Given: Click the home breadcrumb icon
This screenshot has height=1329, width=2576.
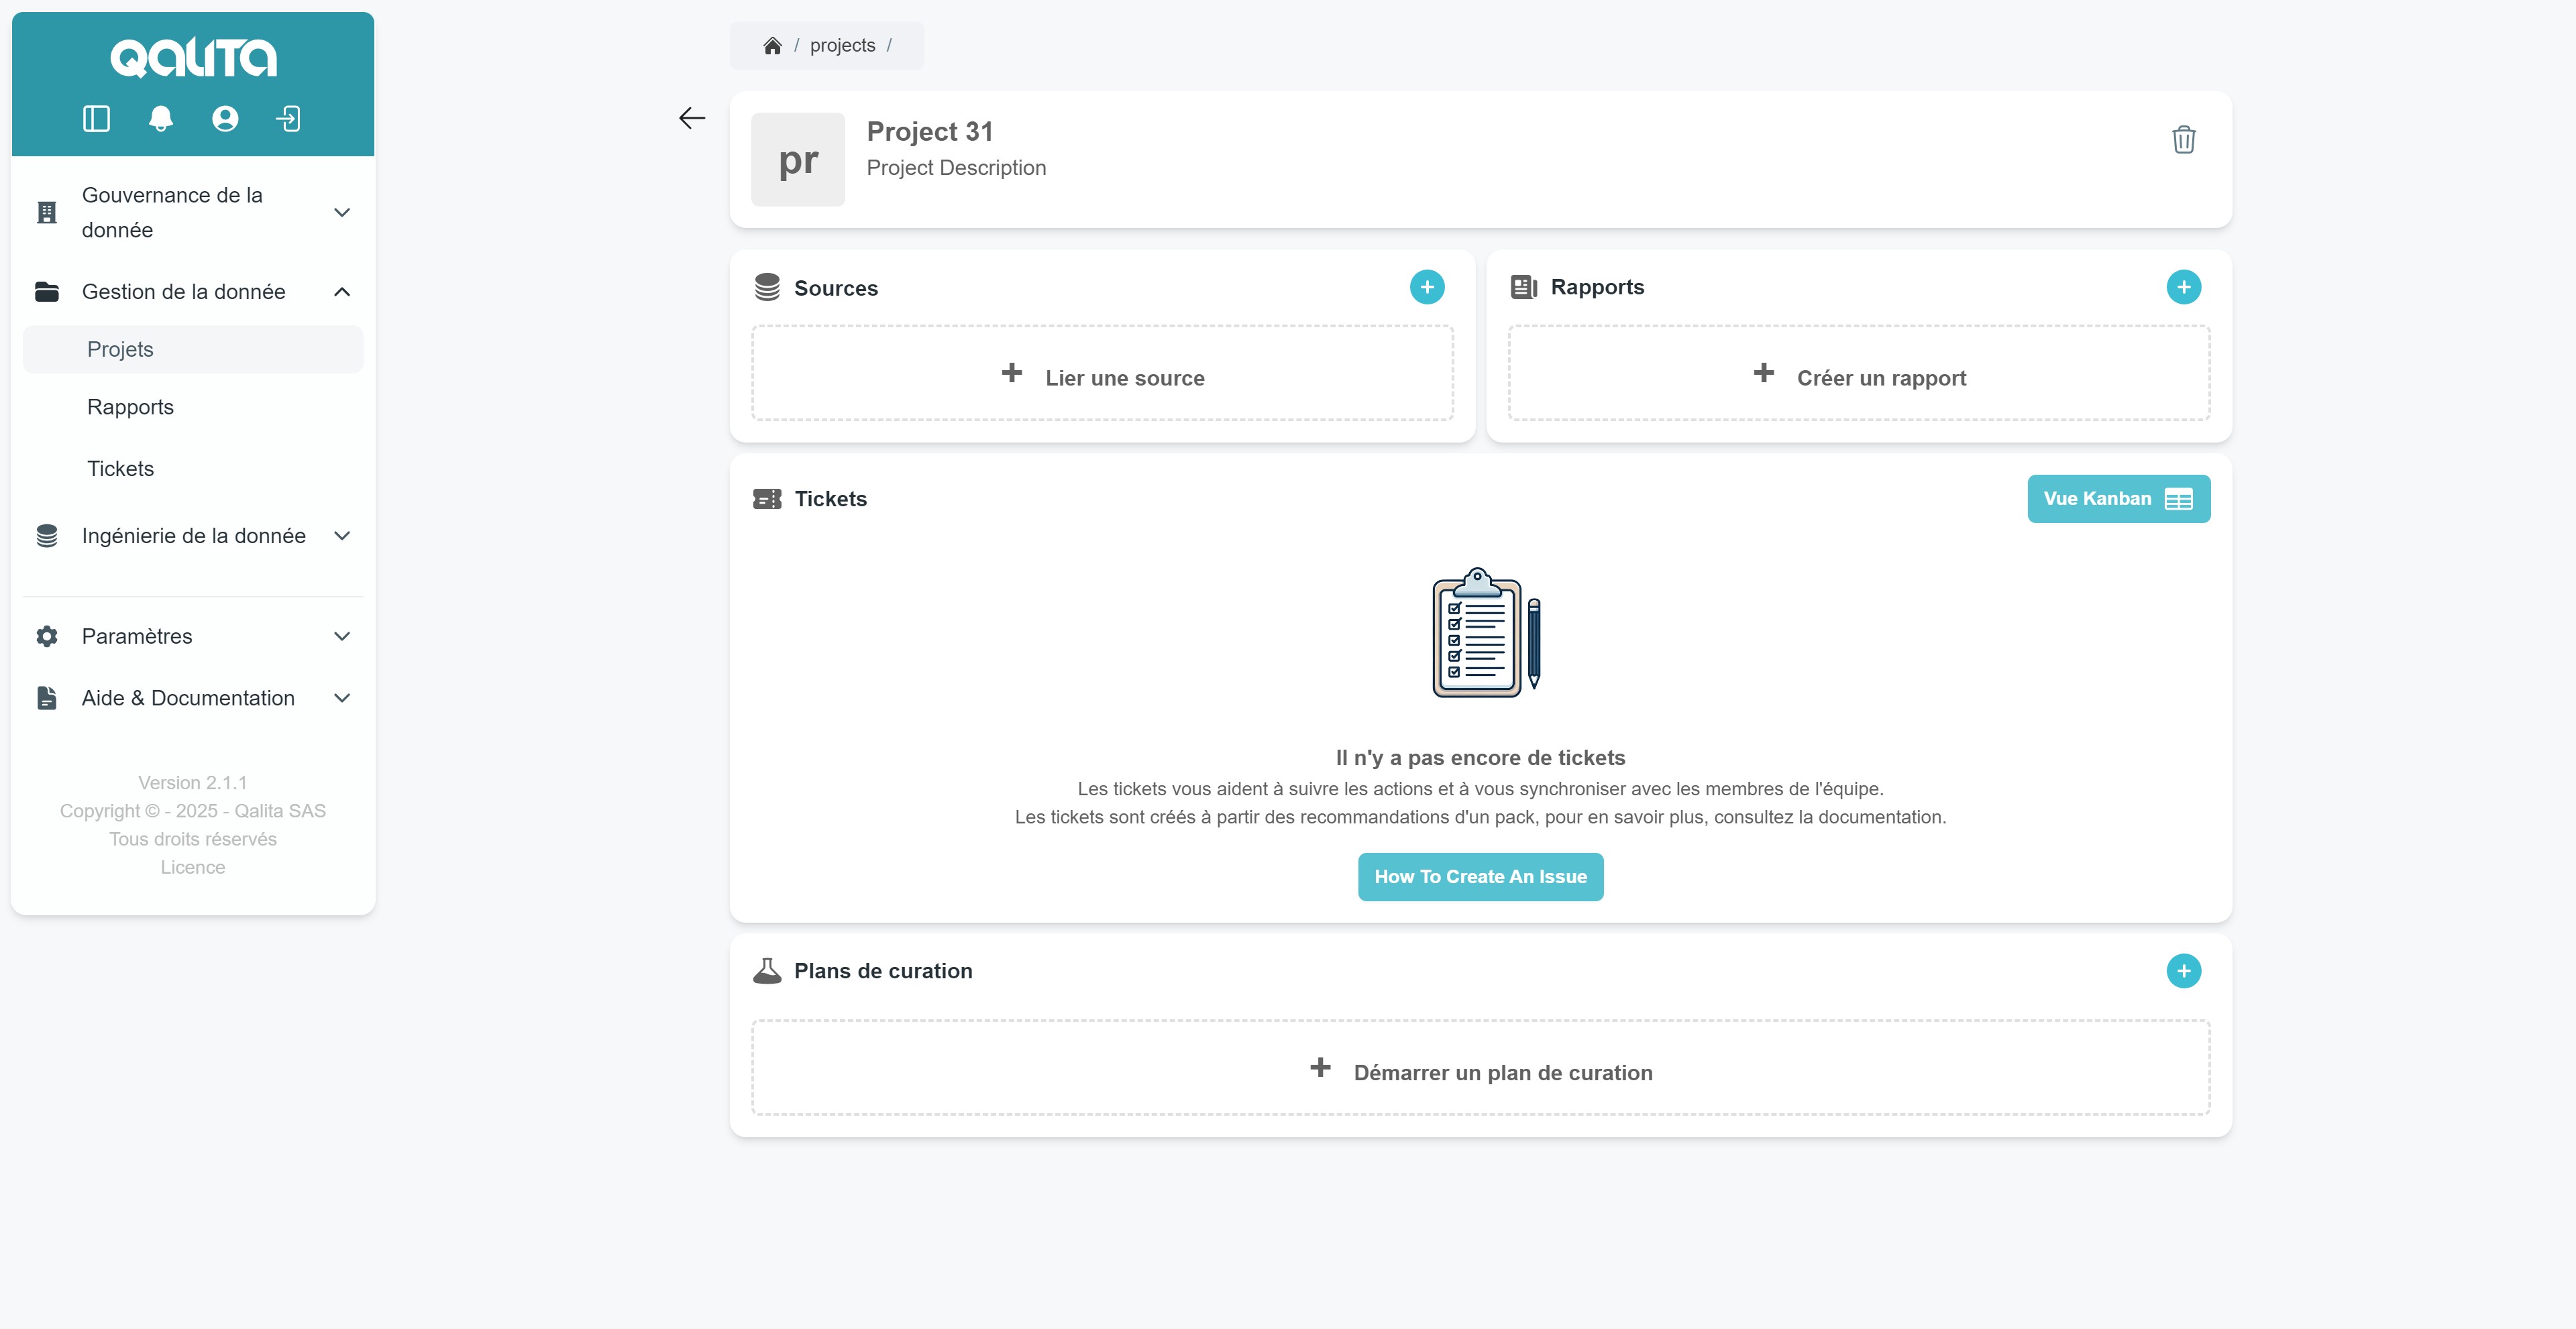Looking at the screenshot, I should click(x=772, y=46).
